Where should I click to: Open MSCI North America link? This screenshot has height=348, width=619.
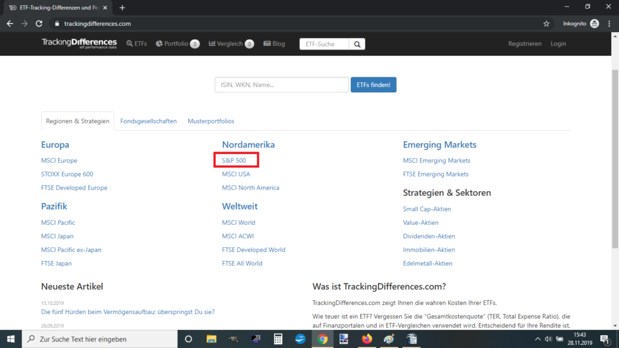(251, 188)
